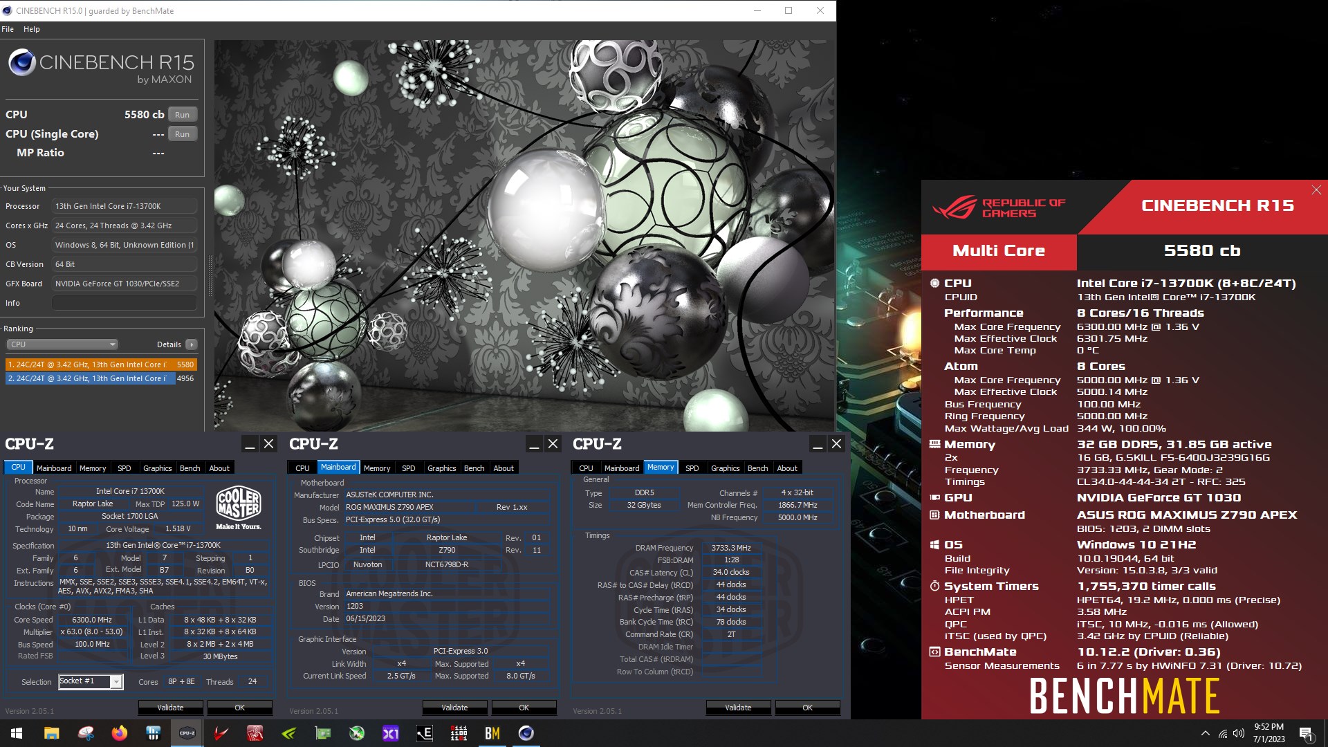1328x747 pixels.
Task: Click the black E taskbar icon
Action: (x=424, y=733)
